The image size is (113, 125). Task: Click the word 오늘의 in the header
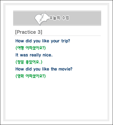point(55,18)
